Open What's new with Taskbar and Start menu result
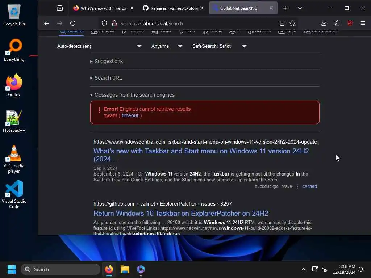Screen dimensions: 371x278 click(x=201, y=155)
